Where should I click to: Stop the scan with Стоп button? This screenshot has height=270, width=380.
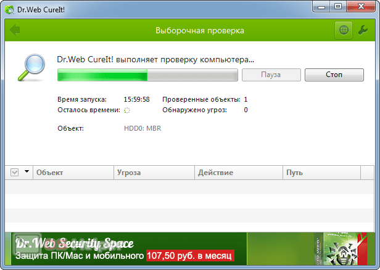pos(334,75)
